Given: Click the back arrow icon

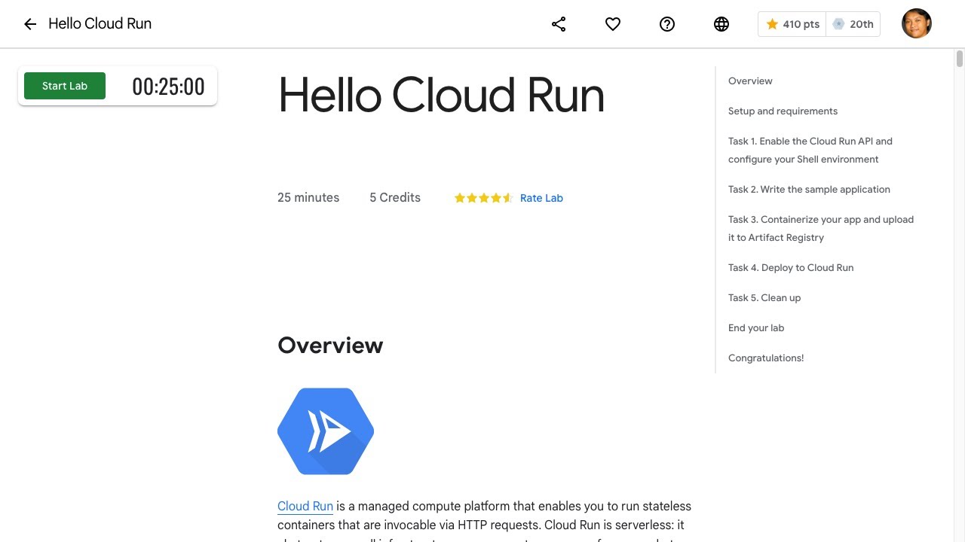Looking at the screenshot, I should [x=30, y=24].
